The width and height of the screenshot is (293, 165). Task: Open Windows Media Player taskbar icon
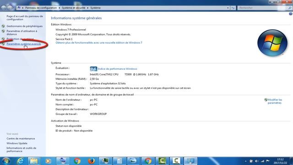click(x=48, y=161)
